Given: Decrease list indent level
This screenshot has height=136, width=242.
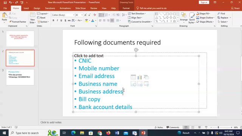Looking at the screenshot, I should coord(114,15).
